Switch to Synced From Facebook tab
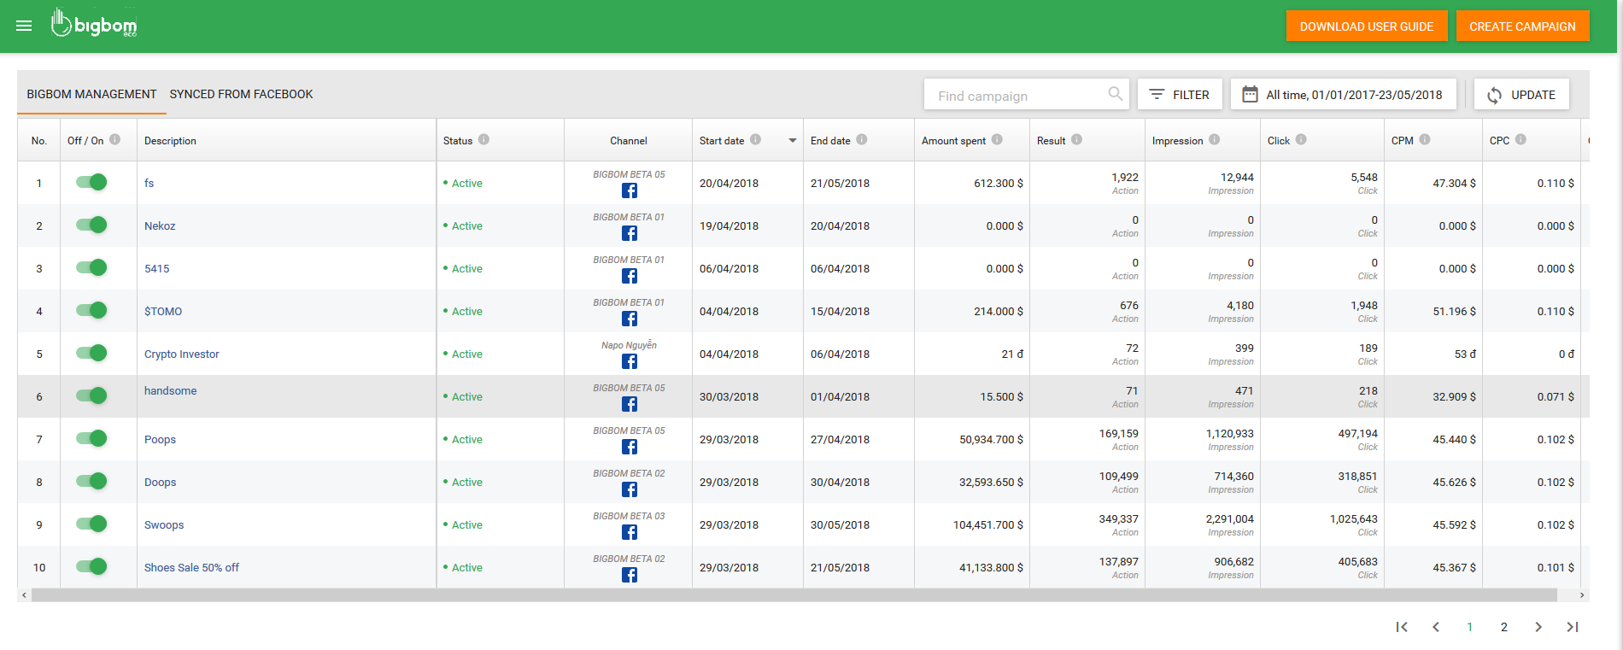 (241, 94)
